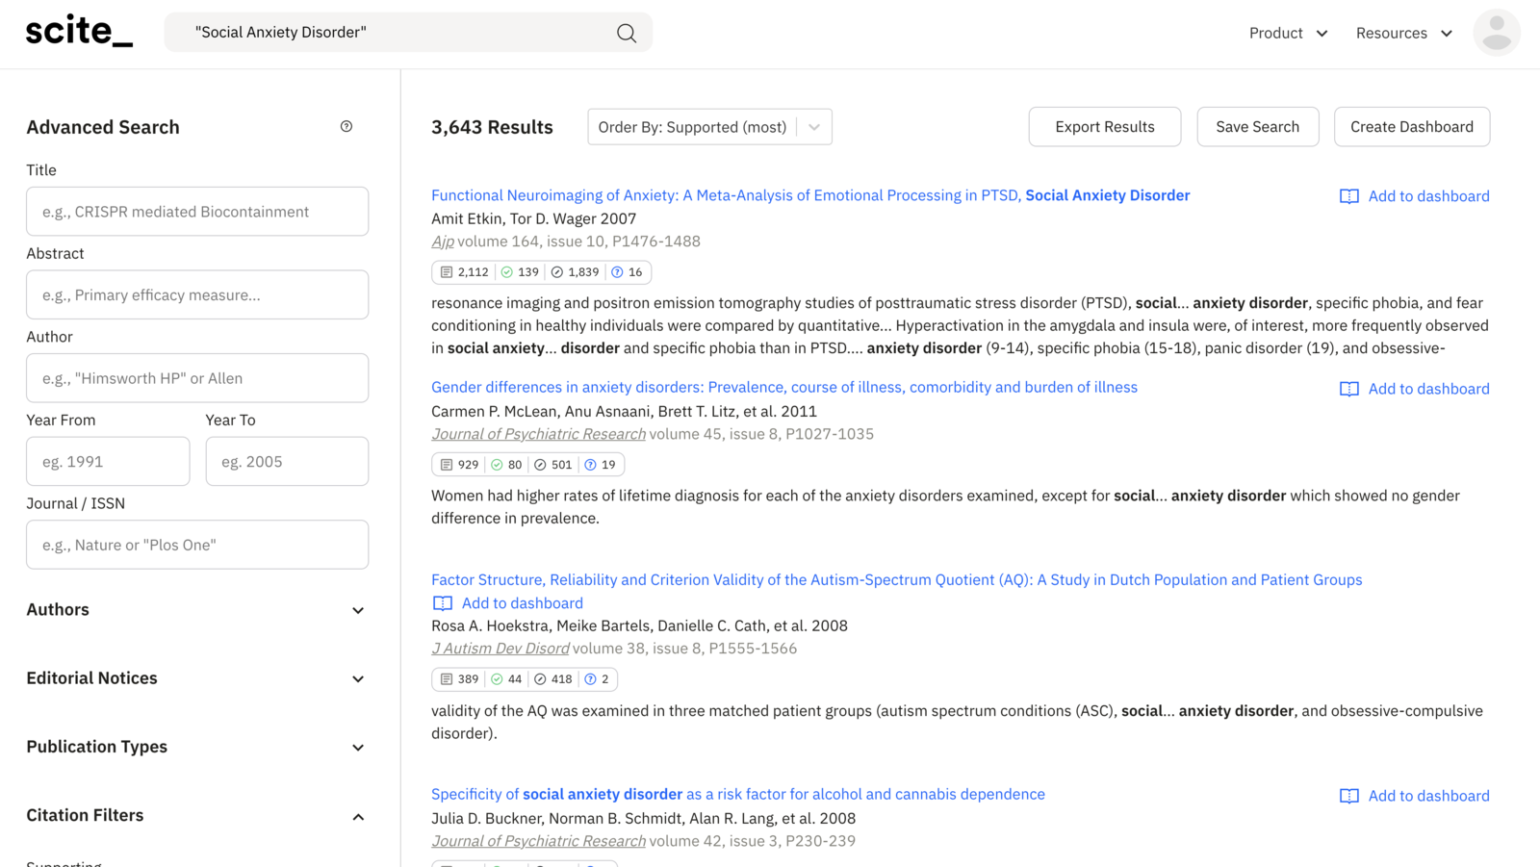
Task: Click the scite_ logo in the header
Action: [x=79, y=30]
